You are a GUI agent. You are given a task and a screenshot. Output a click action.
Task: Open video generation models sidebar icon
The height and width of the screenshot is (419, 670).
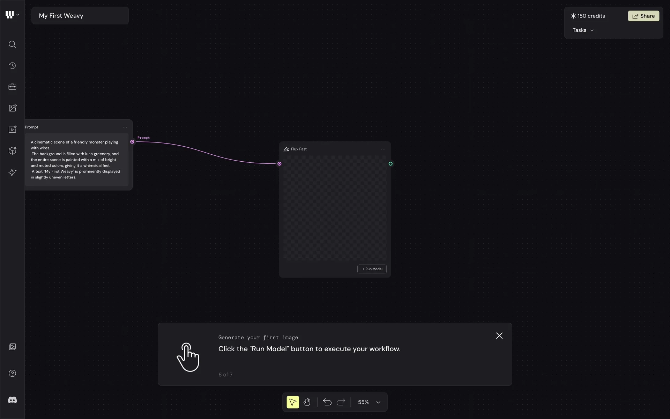pyautogui.click(x=12, y=129)
